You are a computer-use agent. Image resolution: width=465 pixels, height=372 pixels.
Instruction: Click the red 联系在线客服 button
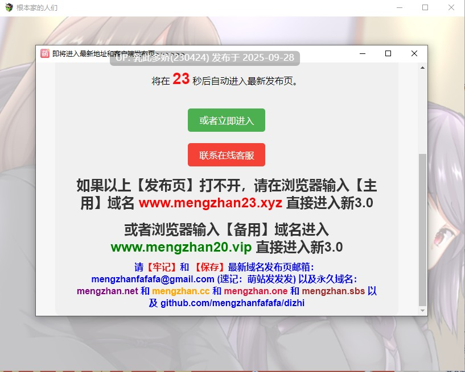click(x=227, y=155)
